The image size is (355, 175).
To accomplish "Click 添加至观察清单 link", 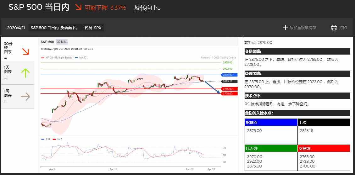I will point(303,28).
